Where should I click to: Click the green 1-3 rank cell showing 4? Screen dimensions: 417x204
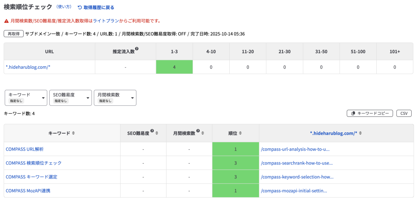(174, 67)
